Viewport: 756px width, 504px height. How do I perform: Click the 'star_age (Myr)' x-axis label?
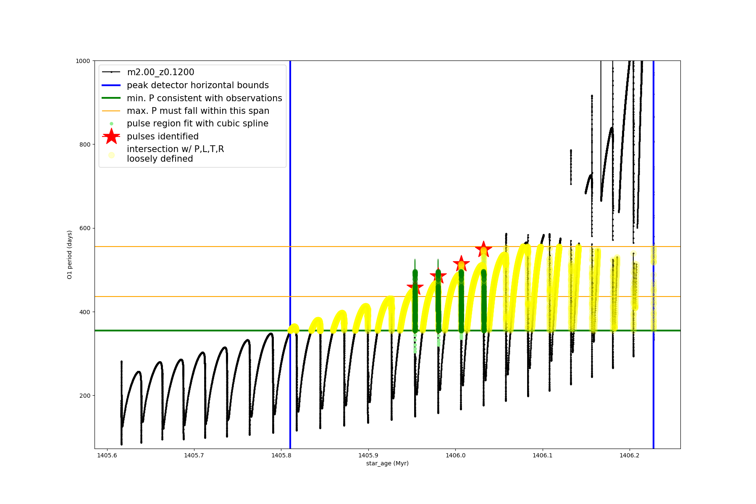pyautogui.click(x=387, y=463)
